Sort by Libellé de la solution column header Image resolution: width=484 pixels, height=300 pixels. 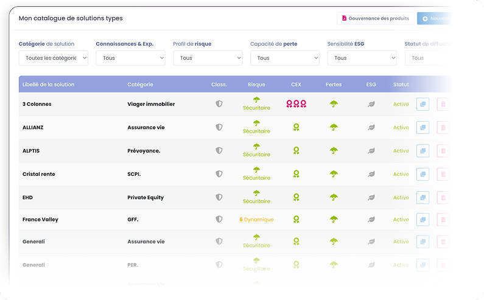pyautogui.click(x=48, y=85)
